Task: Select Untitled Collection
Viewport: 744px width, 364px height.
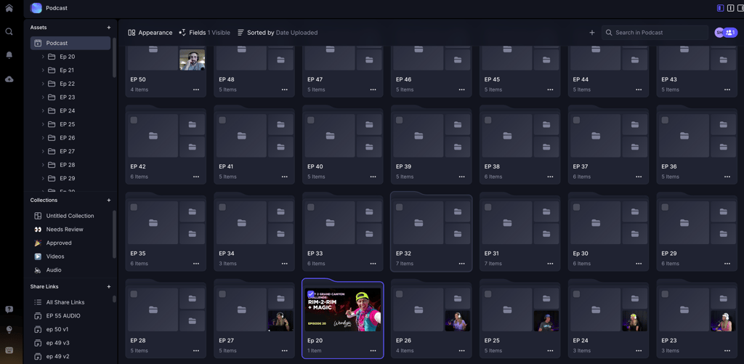Action: [70, 216]
